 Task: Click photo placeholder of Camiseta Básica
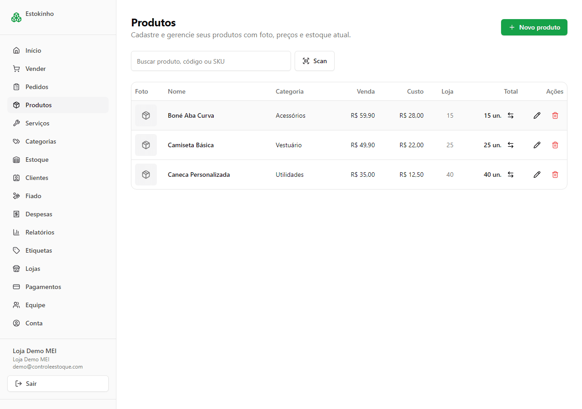[146, 145]
